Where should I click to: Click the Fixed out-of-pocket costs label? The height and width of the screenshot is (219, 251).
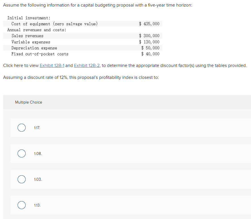click(x=40, y=54)
